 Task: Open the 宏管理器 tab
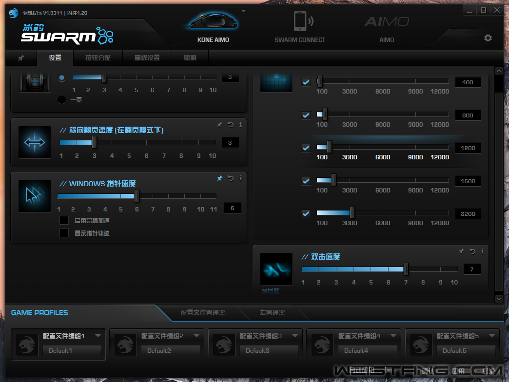(x=272, y=313)
